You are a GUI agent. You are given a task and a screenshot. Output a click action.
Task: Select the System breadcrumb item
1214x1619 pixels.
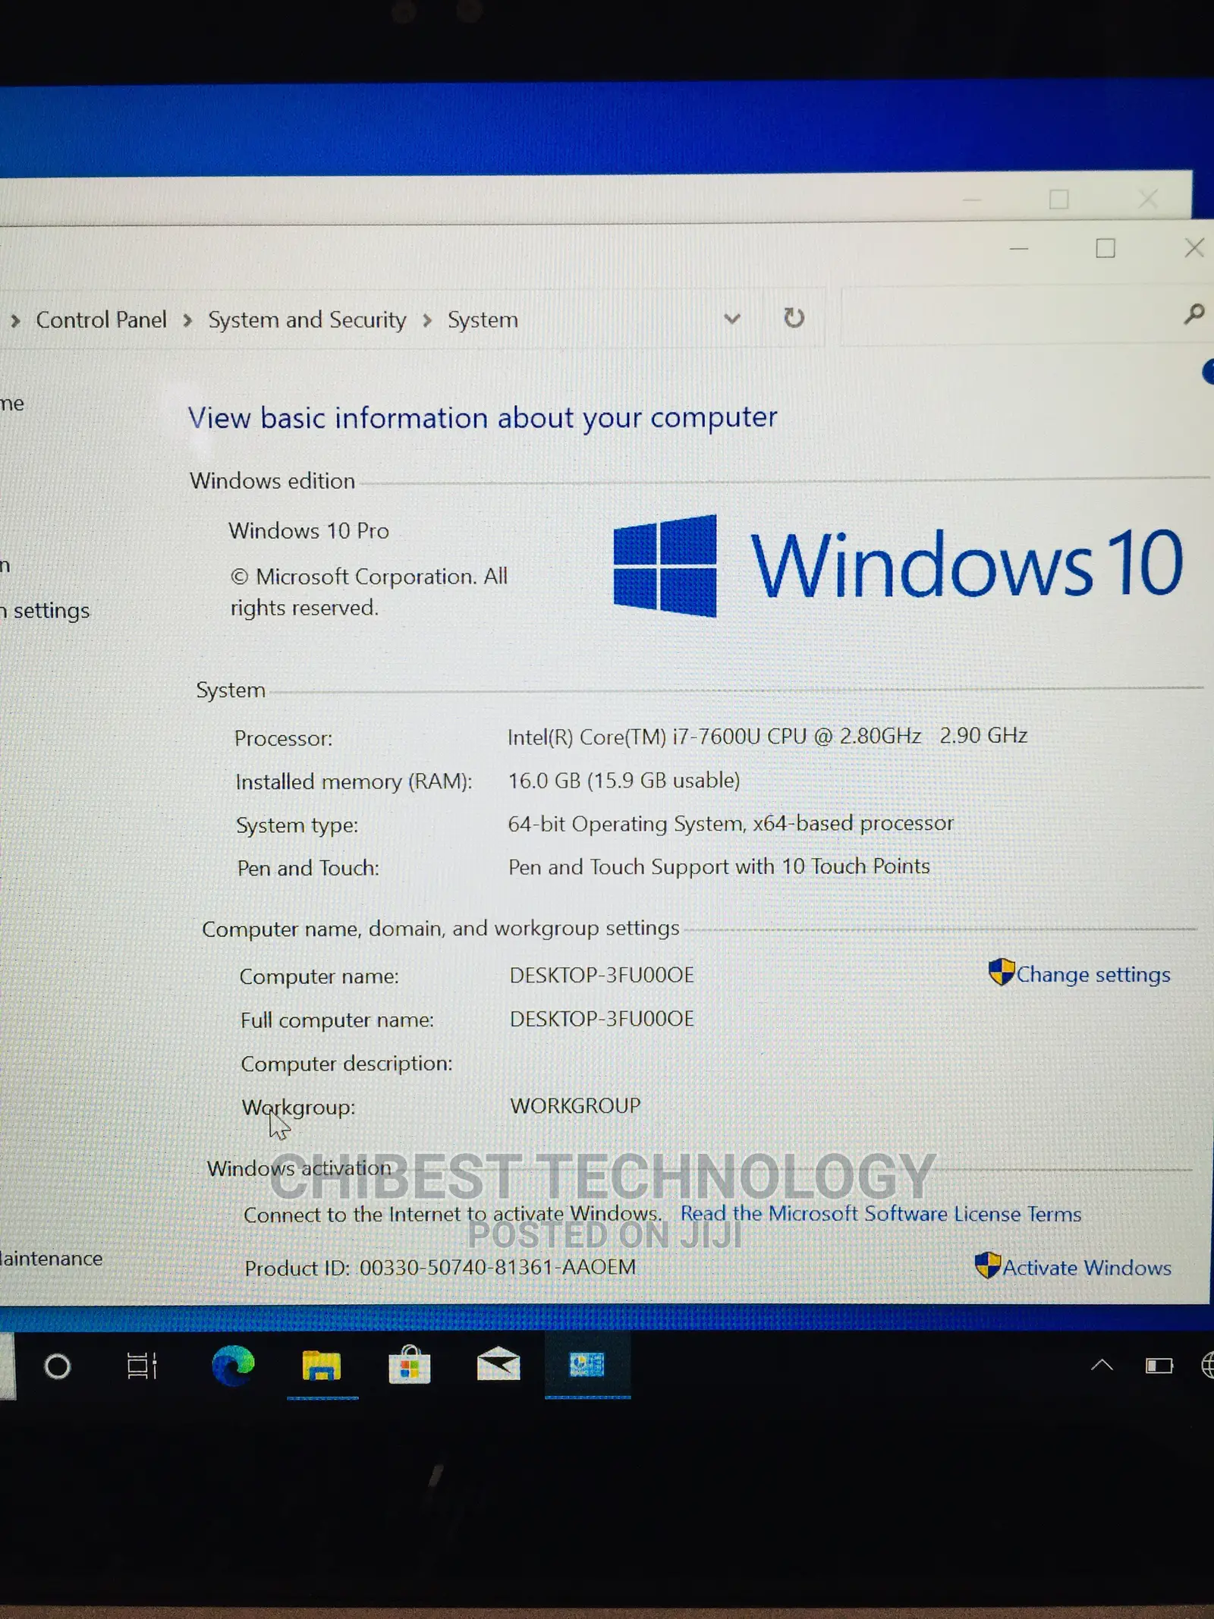coord(483,320)
